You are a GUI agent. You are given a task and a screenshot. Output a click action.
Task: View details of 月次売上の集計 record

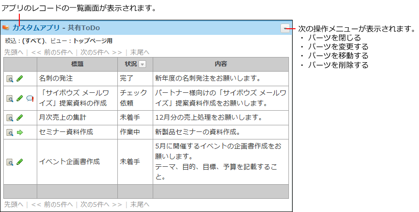pyautogui.click(x=10, y=118)
